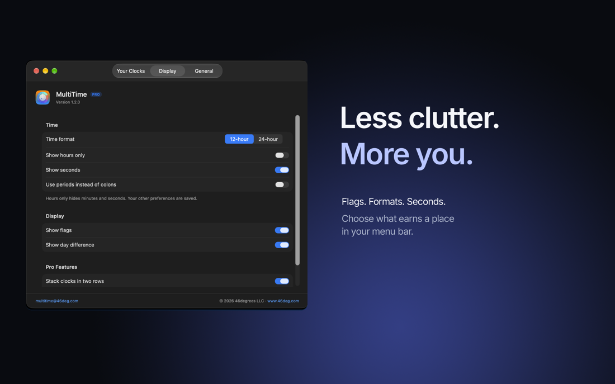Click the MultiTime app name text
This screenshot has width=615, height=384.
click(x=72, y=94)
